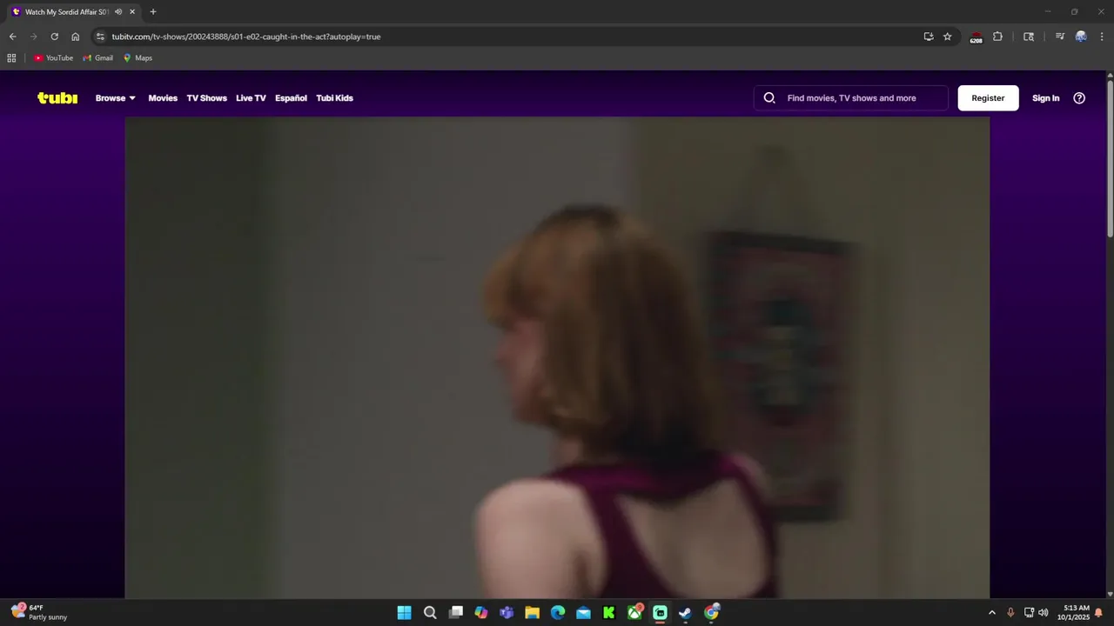Click the install app icon in address bar

click(929, 37)
